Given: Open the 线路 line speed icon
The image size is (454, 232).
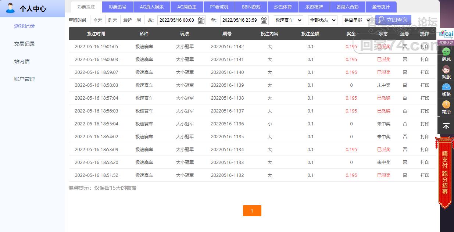Looking at the screenshot, I should point(446,90).
